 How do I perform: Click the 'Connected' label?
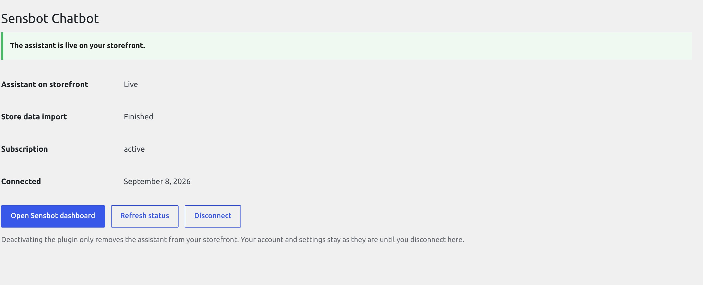[21, 181]
